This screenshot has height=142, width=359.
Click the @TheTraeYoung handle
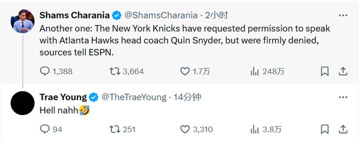134,97
